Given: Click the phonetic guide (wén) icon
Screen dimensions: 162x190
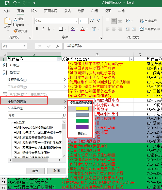Looking at the screenshot, I should (x=94, y=29).
